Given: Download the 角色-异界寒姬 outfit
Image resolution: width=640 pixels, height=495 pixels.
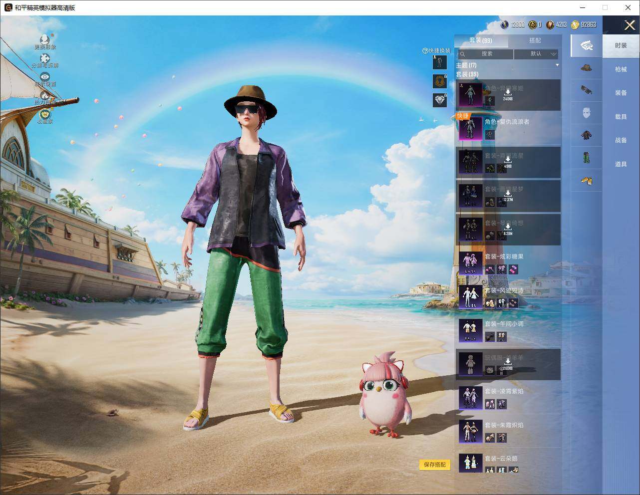Looking at the screenshot, I should click(x=508, y=95).
